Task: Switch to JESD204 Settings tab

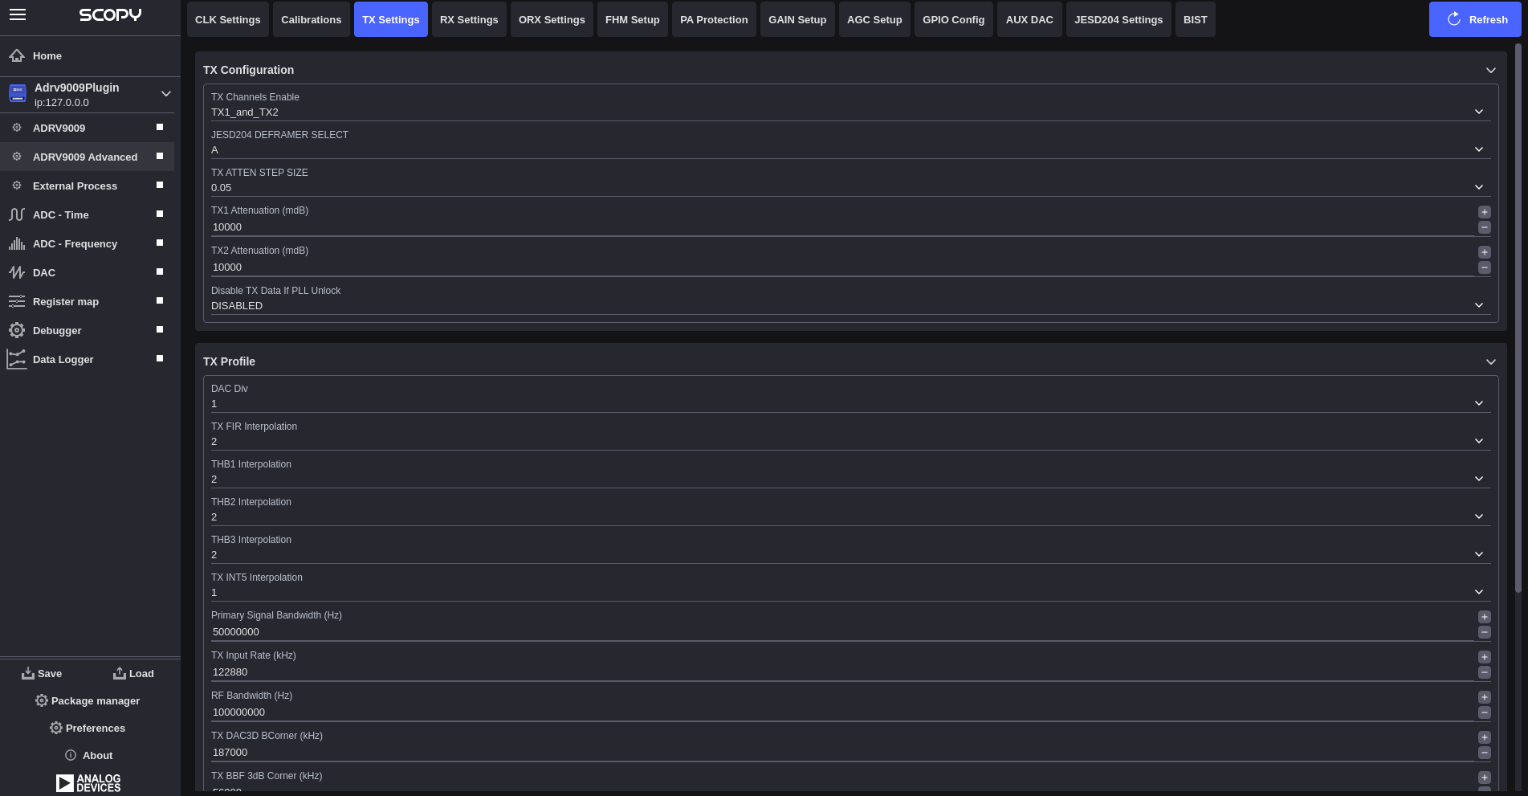Action: pos(1118,19)
